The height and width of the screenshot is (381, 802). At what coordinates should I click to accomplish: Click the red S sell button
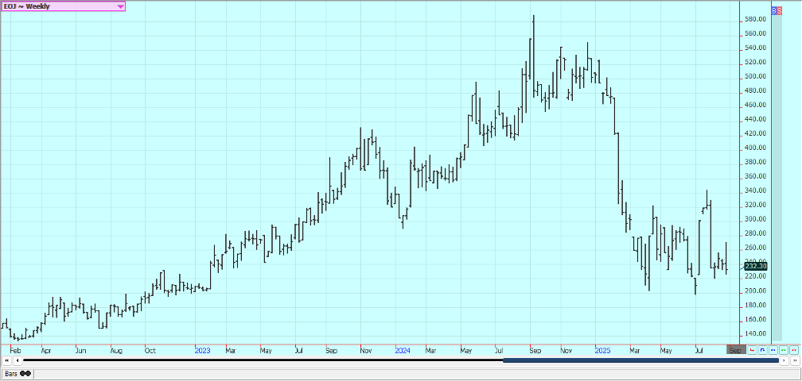click(779, 10)
